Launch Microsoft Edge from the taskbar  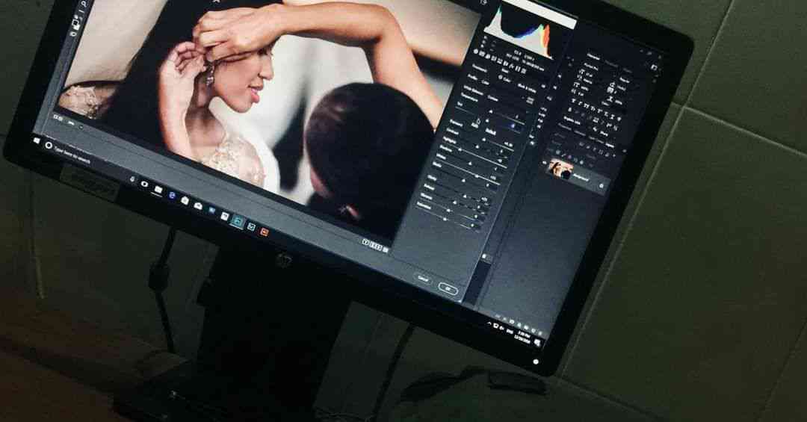pyautogui.click(x=172, y=195)
